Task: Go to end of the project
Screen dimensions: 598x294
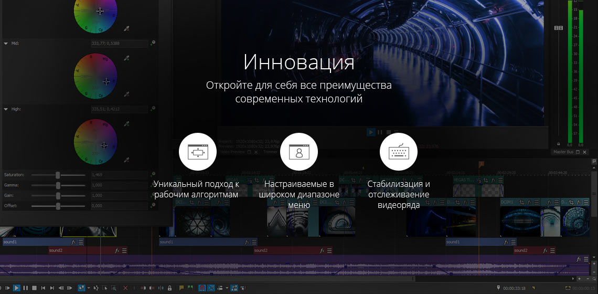Action: pyautogui.click(x=52, y=288)
